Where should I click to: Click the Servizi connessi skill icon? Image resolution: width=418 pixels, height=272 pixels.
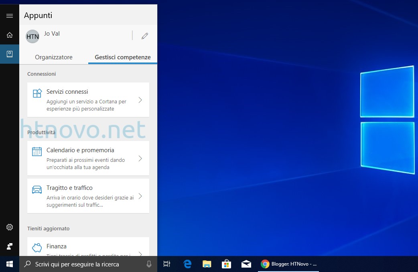(37, 93)
